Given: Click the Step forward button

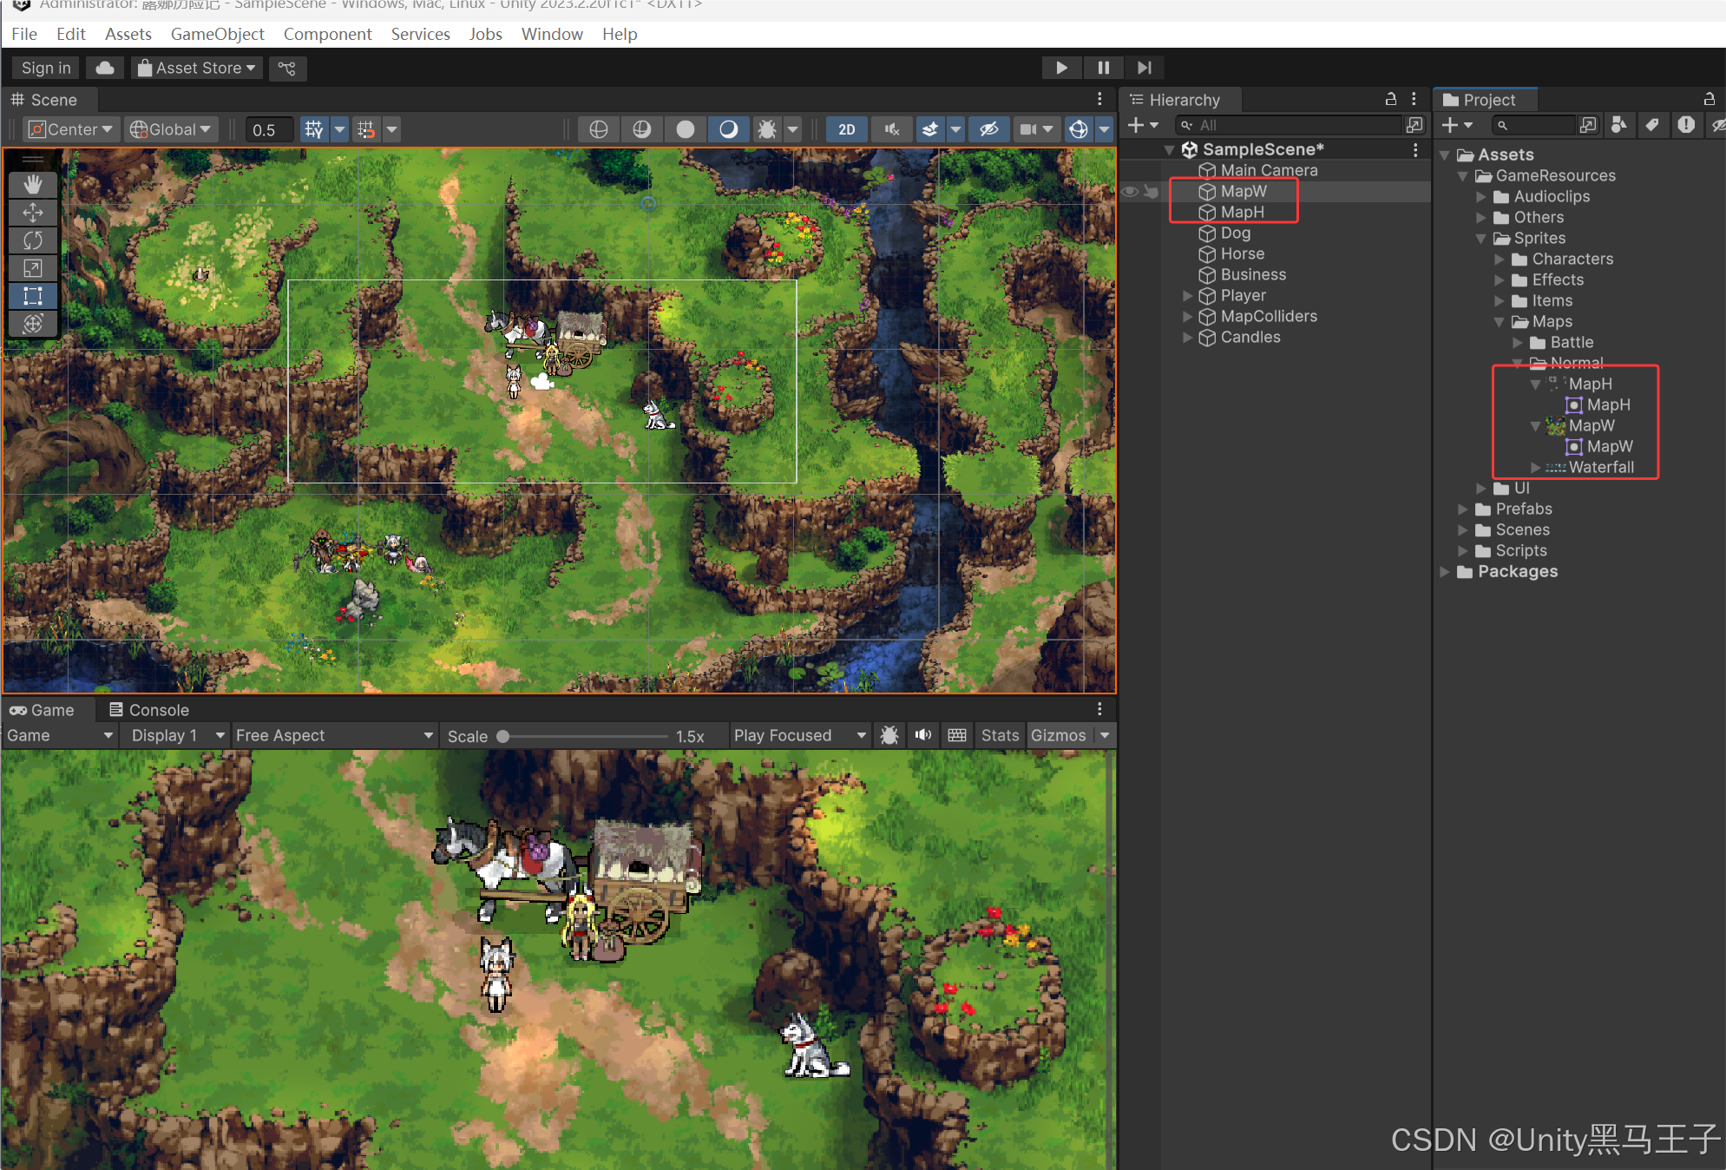Looking at the screenshot, I should coord(1145,68).
